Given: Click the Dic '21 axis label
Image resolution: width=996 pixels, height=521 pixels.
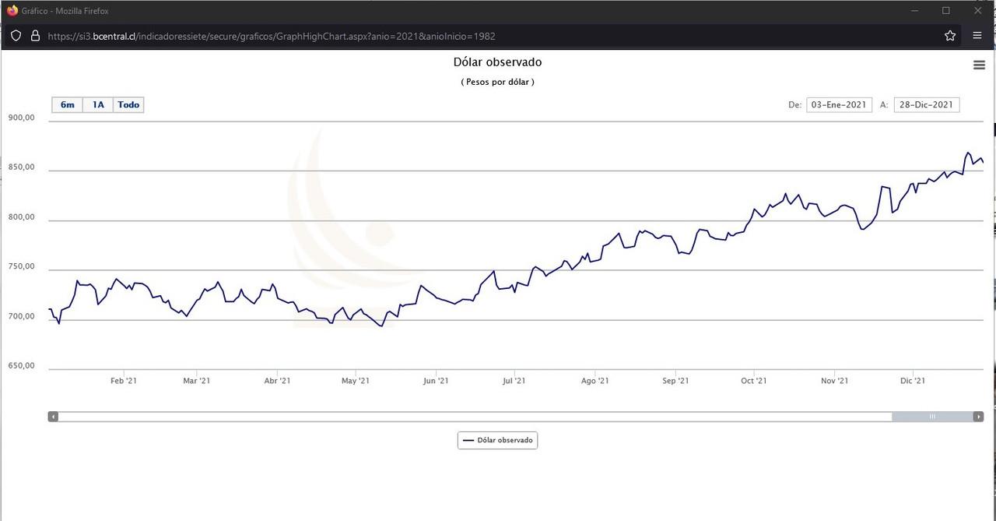Looking at the screenshot, I should [912, 381].
